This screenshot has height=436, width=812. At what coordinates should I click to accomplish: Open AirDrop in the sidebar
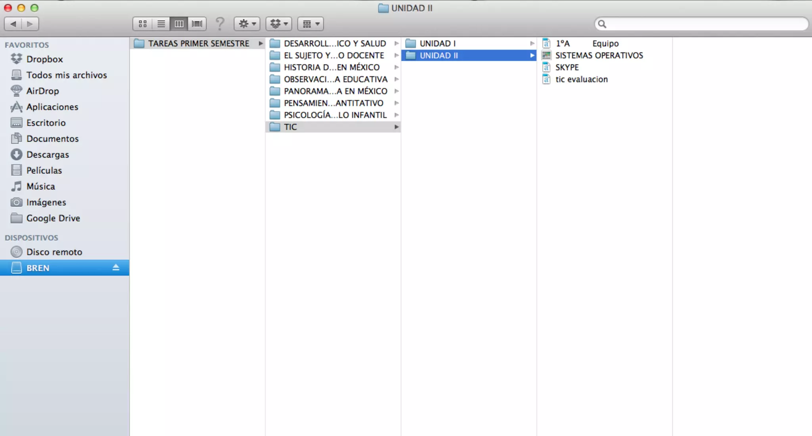42,91
